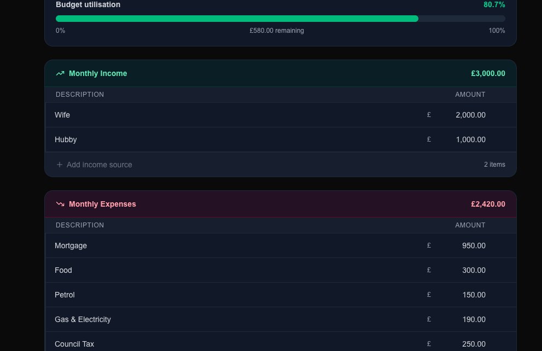This screenshot has height=351, width=542.
Task: Click the Budget utilisation label
Action: coord(88,4)
